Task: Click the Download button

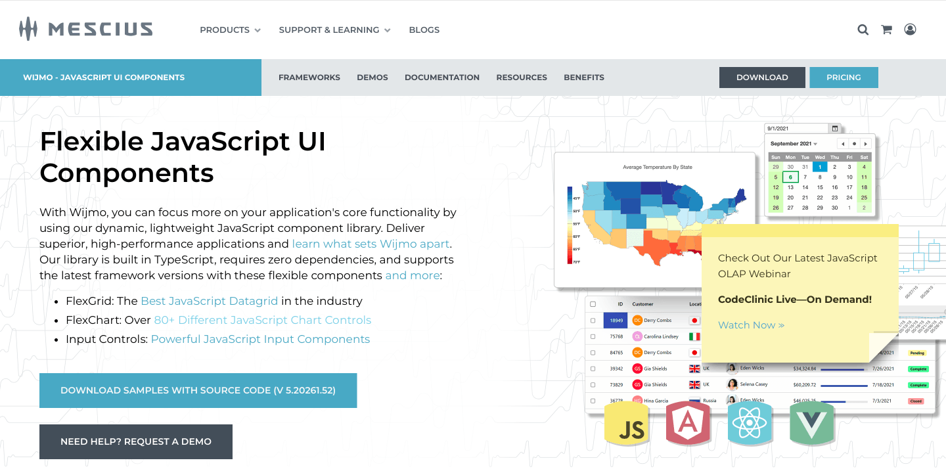Action: pos(762,78)
